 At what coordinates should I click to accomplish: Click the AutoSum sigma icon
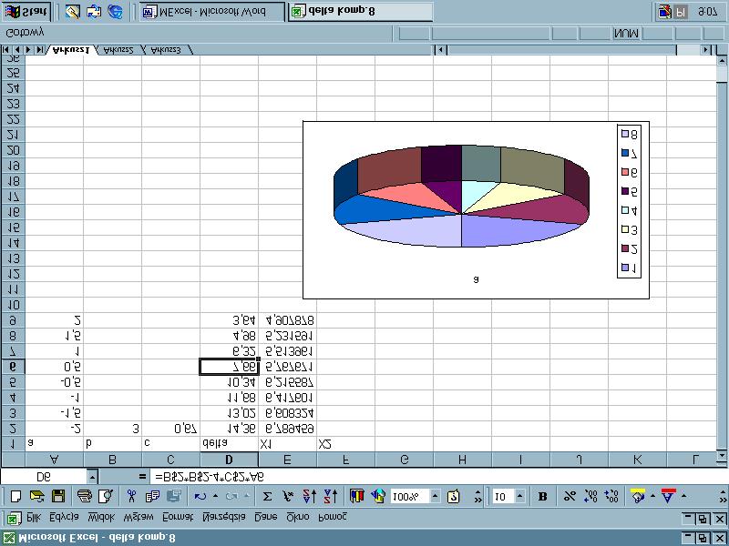click(267, 496)
